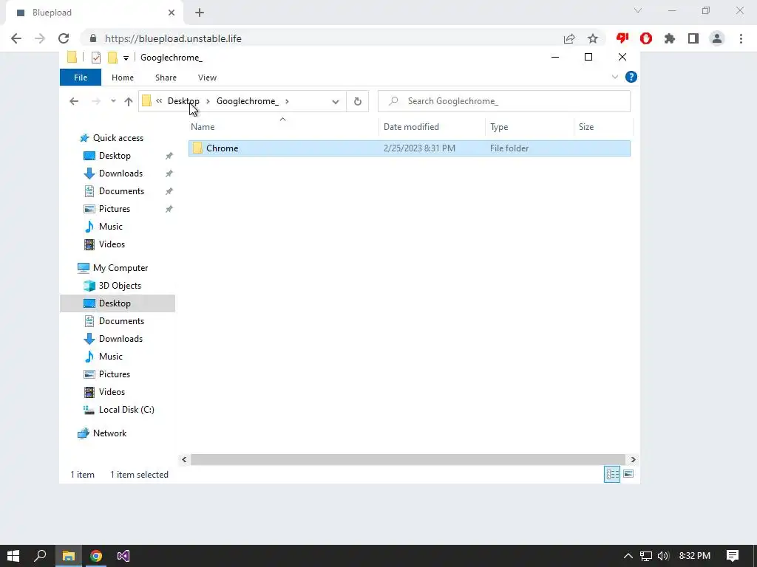Click the Chrome folder icon
Screen dimensions: 757x567
[x=197, y=148]
